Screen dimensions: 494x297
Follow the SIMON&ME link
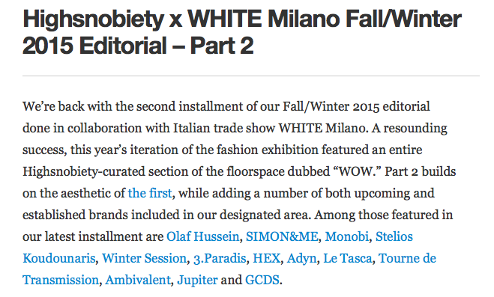coord(282,236)
